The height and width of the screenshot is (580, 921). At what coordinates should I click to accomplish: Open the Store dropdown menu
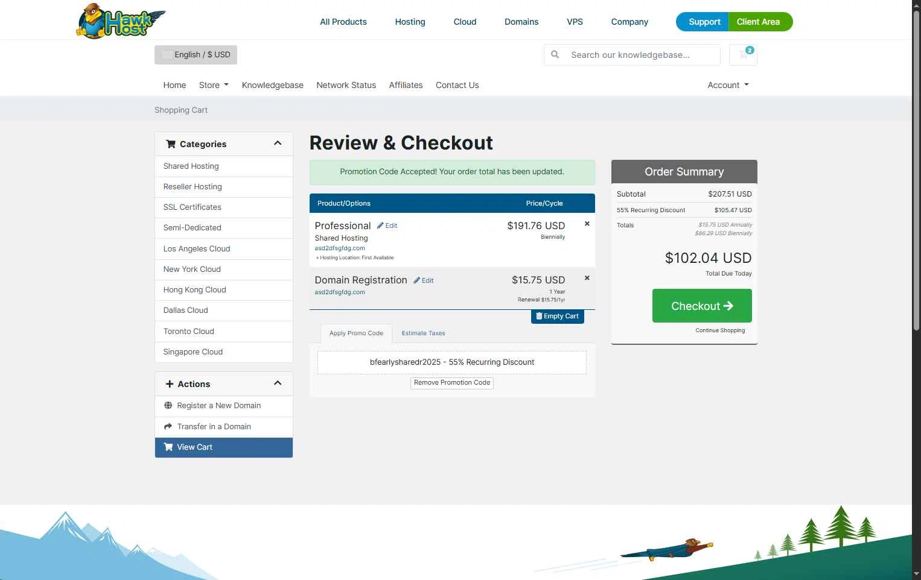214,85
